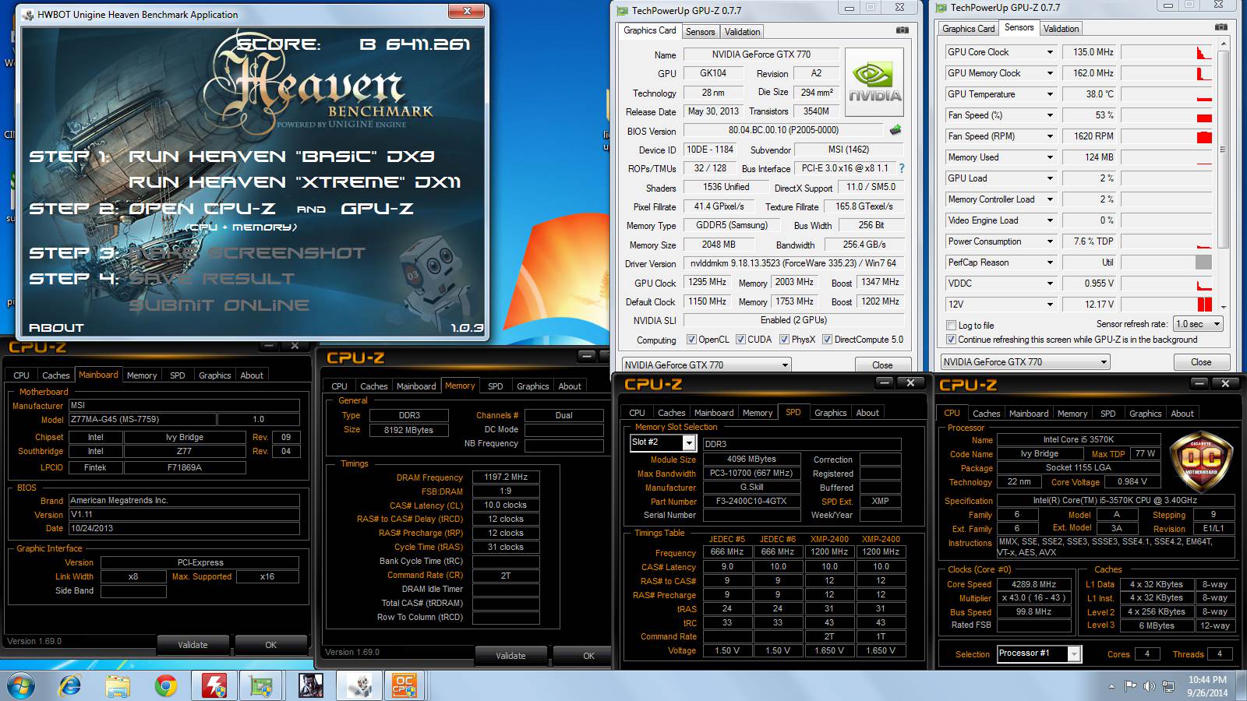
Task: Click the volume speaker tray icon
Action: click(1150, 686)
